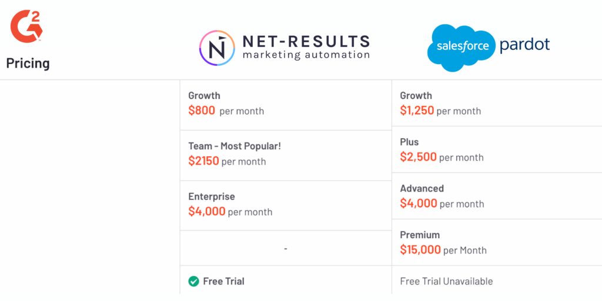Click the $800 per month price
602x301 pixels.
[226, 111]
